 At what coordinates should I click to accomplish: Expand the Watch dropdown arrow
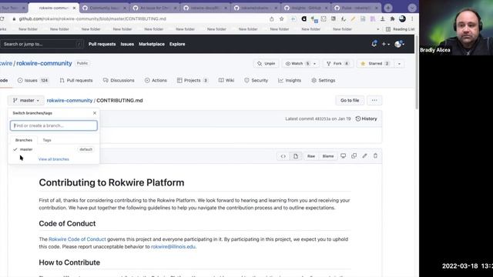point(315,63)
